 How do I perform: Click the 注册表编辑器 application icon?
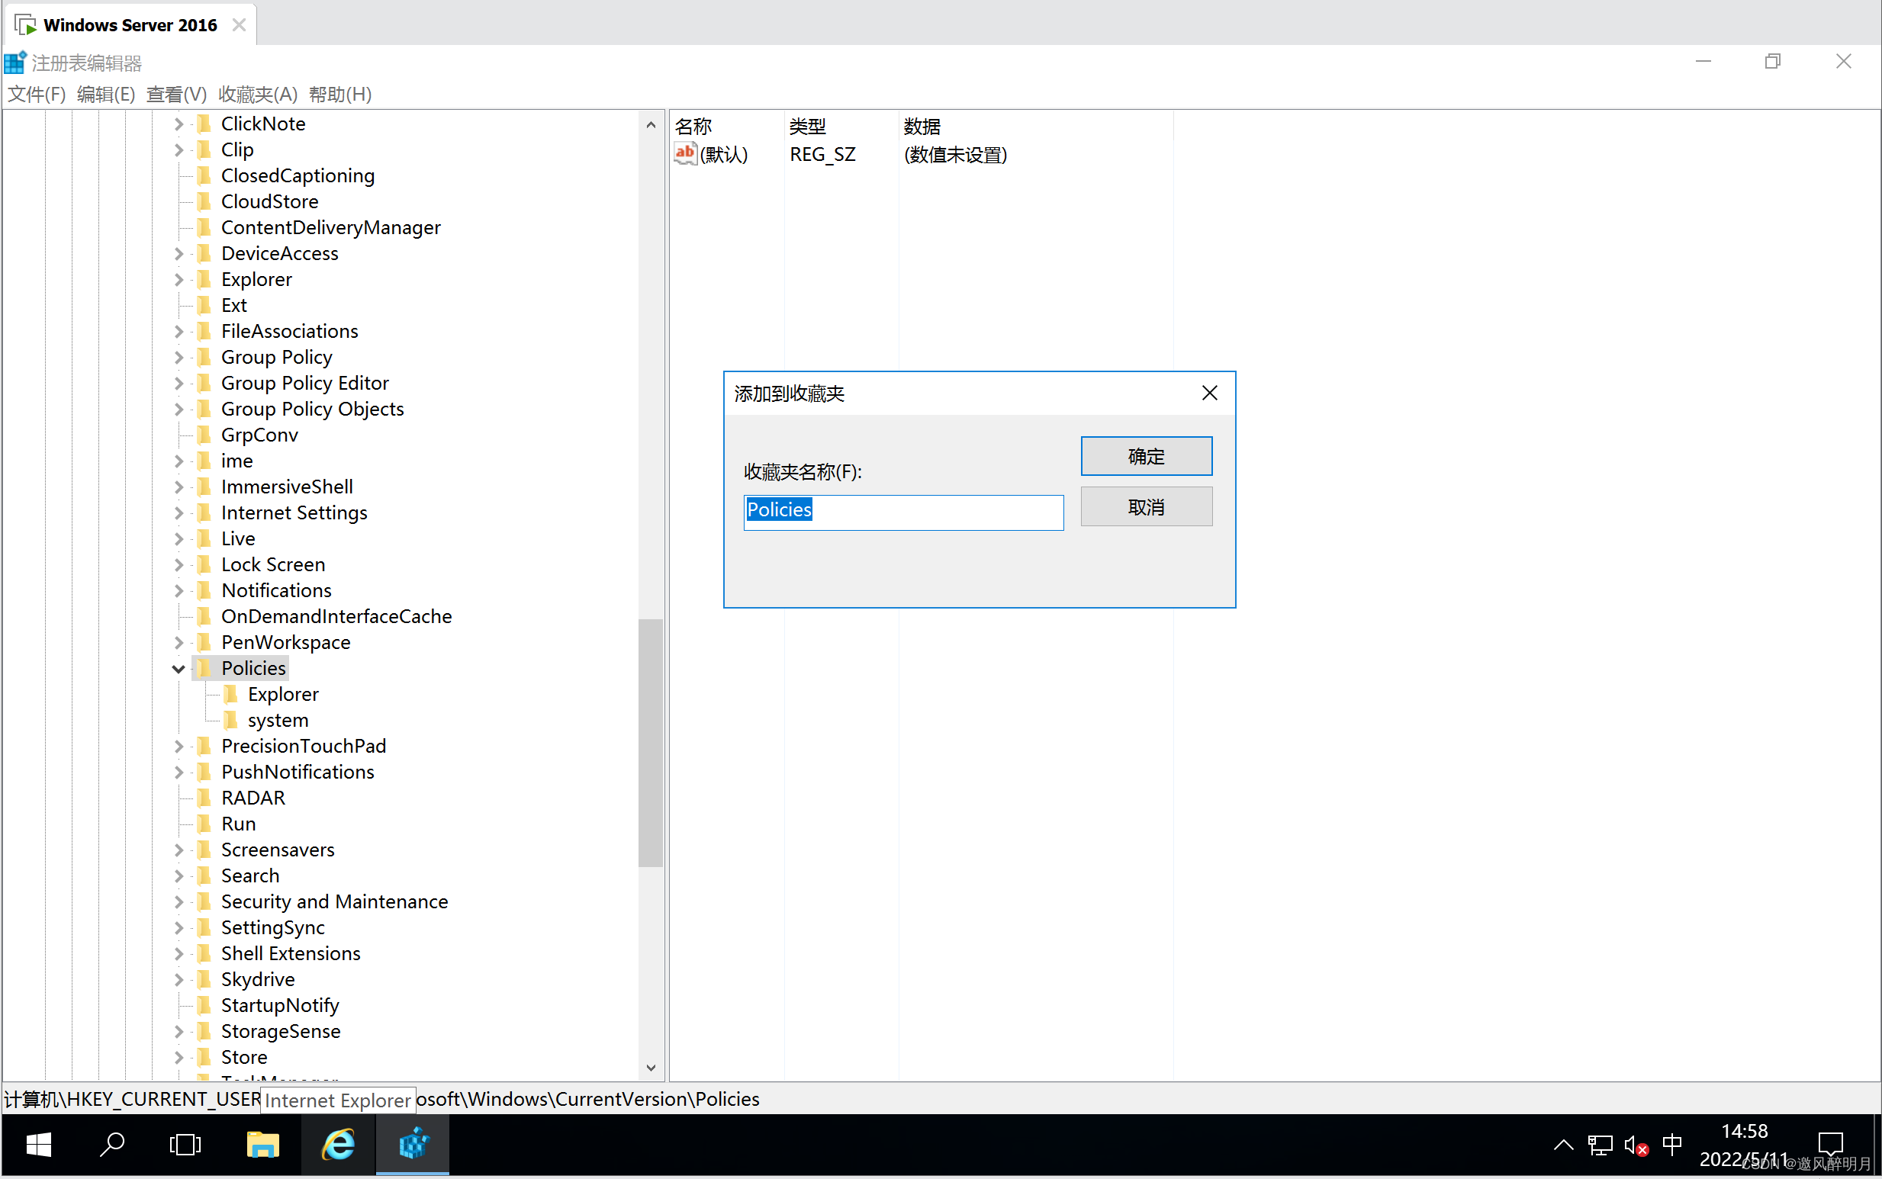coord(18,61)
